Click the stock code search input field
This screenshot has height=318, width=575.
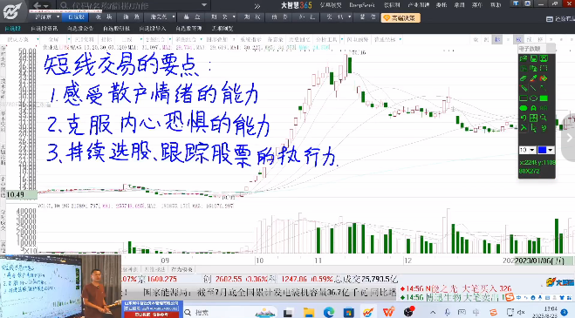[129, 5]
